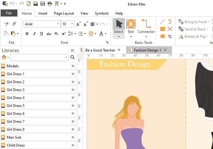Expand the Select tool dropdown arrow

pyautogui.click(x=119, y=37)
